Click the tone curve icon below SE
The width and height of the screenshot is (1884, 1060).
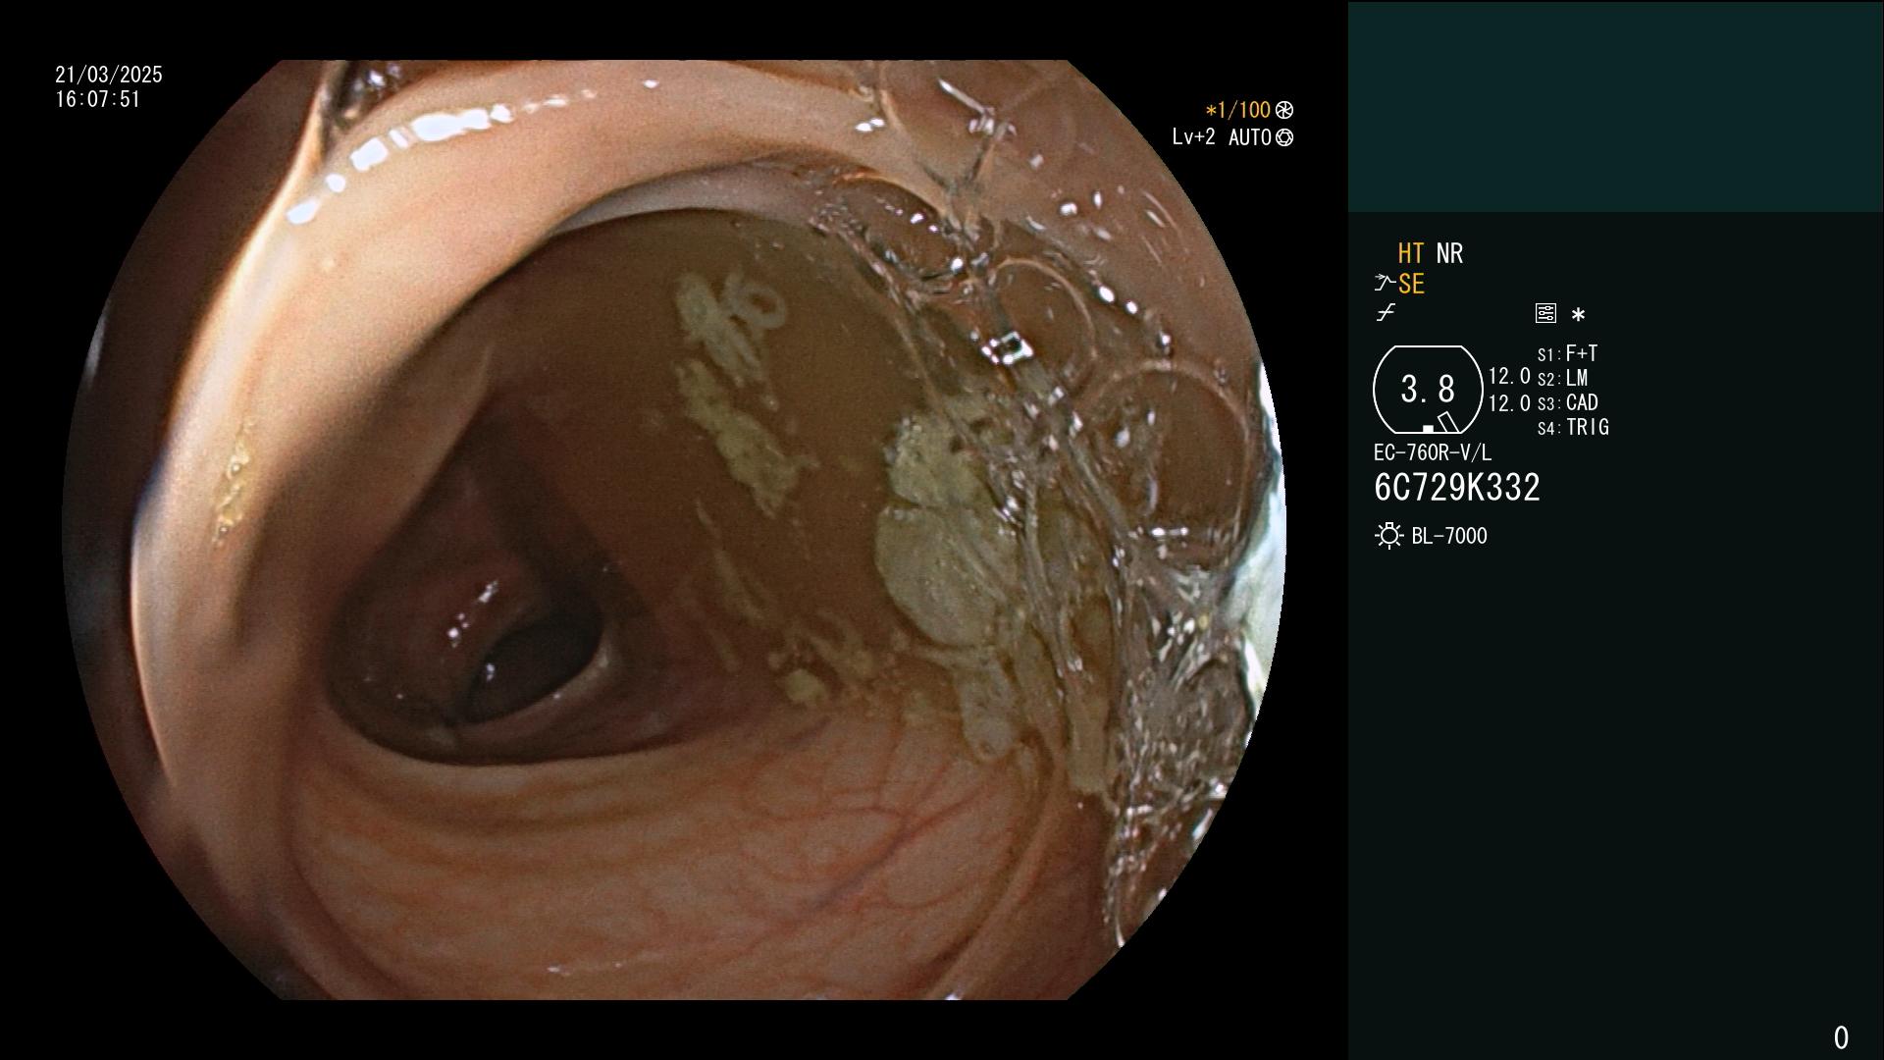pos(1386,313)
